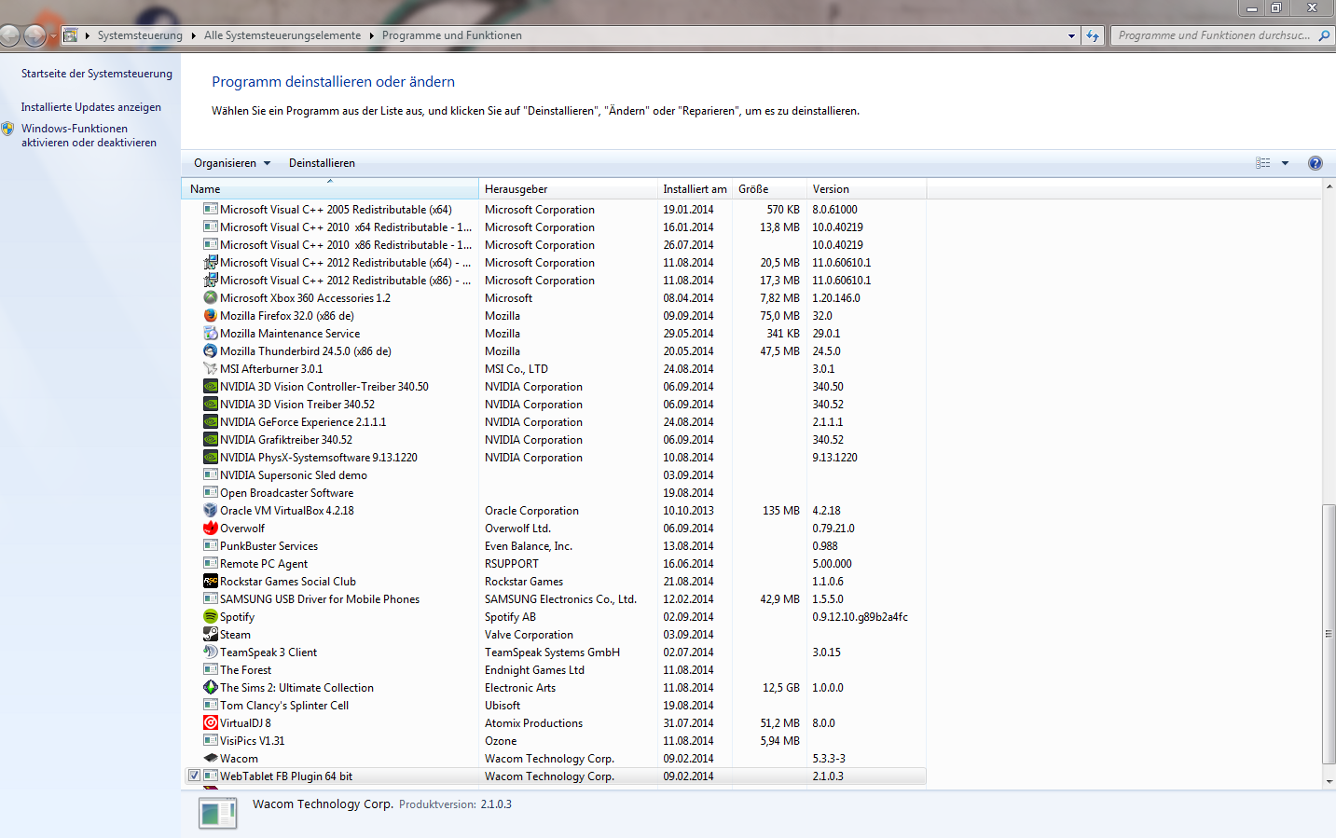This screenshot has height=838, width=1336.
Task: Click the Mozilla Thunderbird 24.5.0 icon
Action: pos(211,350)
